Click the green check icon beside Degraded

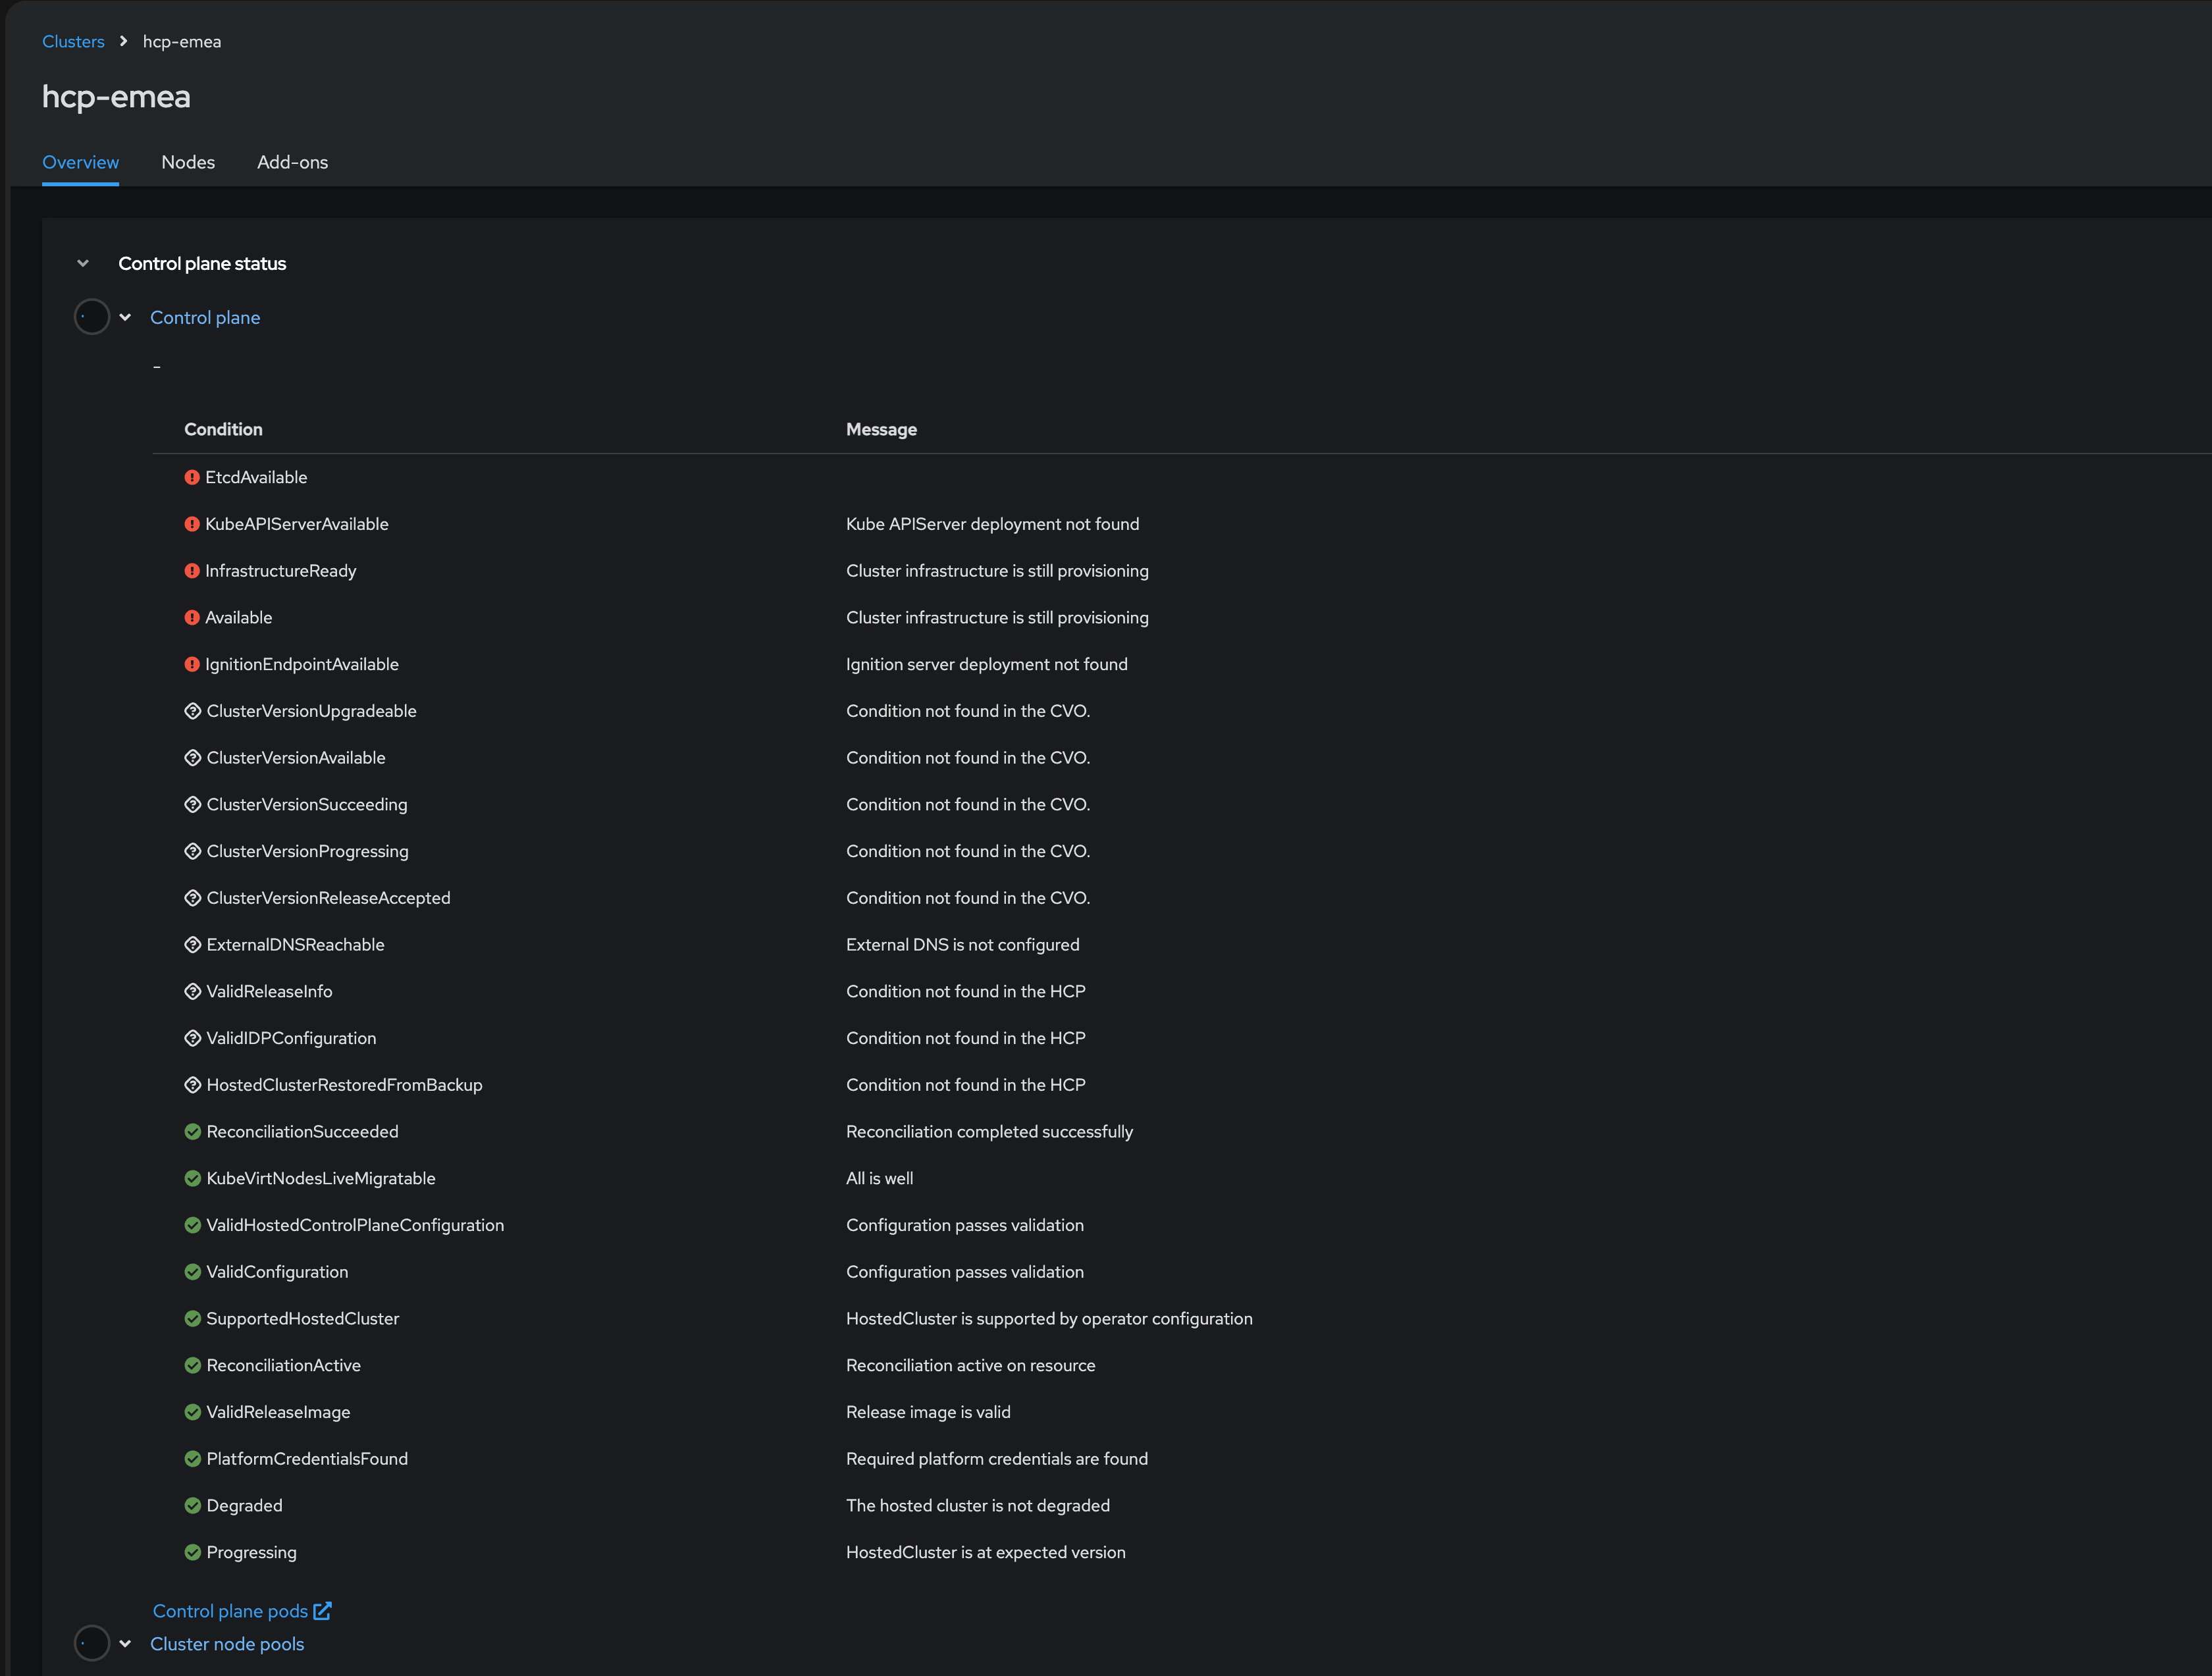[x=193, y=1506]
